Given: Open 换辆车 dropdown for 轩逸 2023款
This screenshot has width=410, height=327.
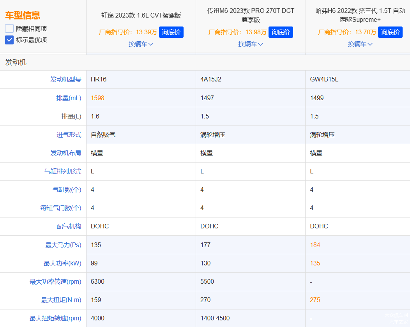Looking at the screenshot, I should tap(141, 44).
